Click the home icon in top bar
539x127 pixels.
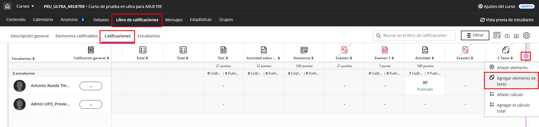click(7, 6)
